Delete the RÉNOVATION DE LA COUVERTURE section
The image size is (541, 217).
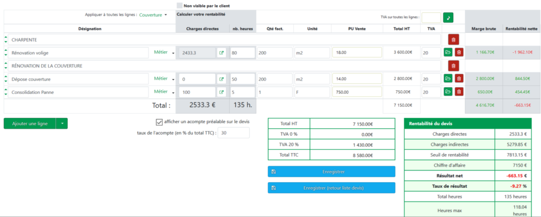[453, 65]
